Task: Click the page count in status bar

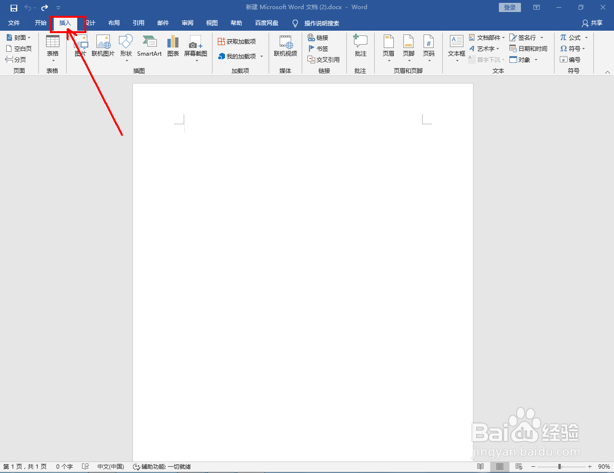Action: 25,467
